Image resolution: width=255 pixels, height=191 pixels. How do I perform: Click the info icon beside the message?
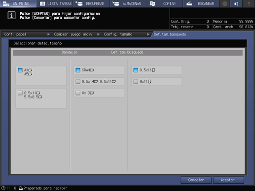point(11,16)
